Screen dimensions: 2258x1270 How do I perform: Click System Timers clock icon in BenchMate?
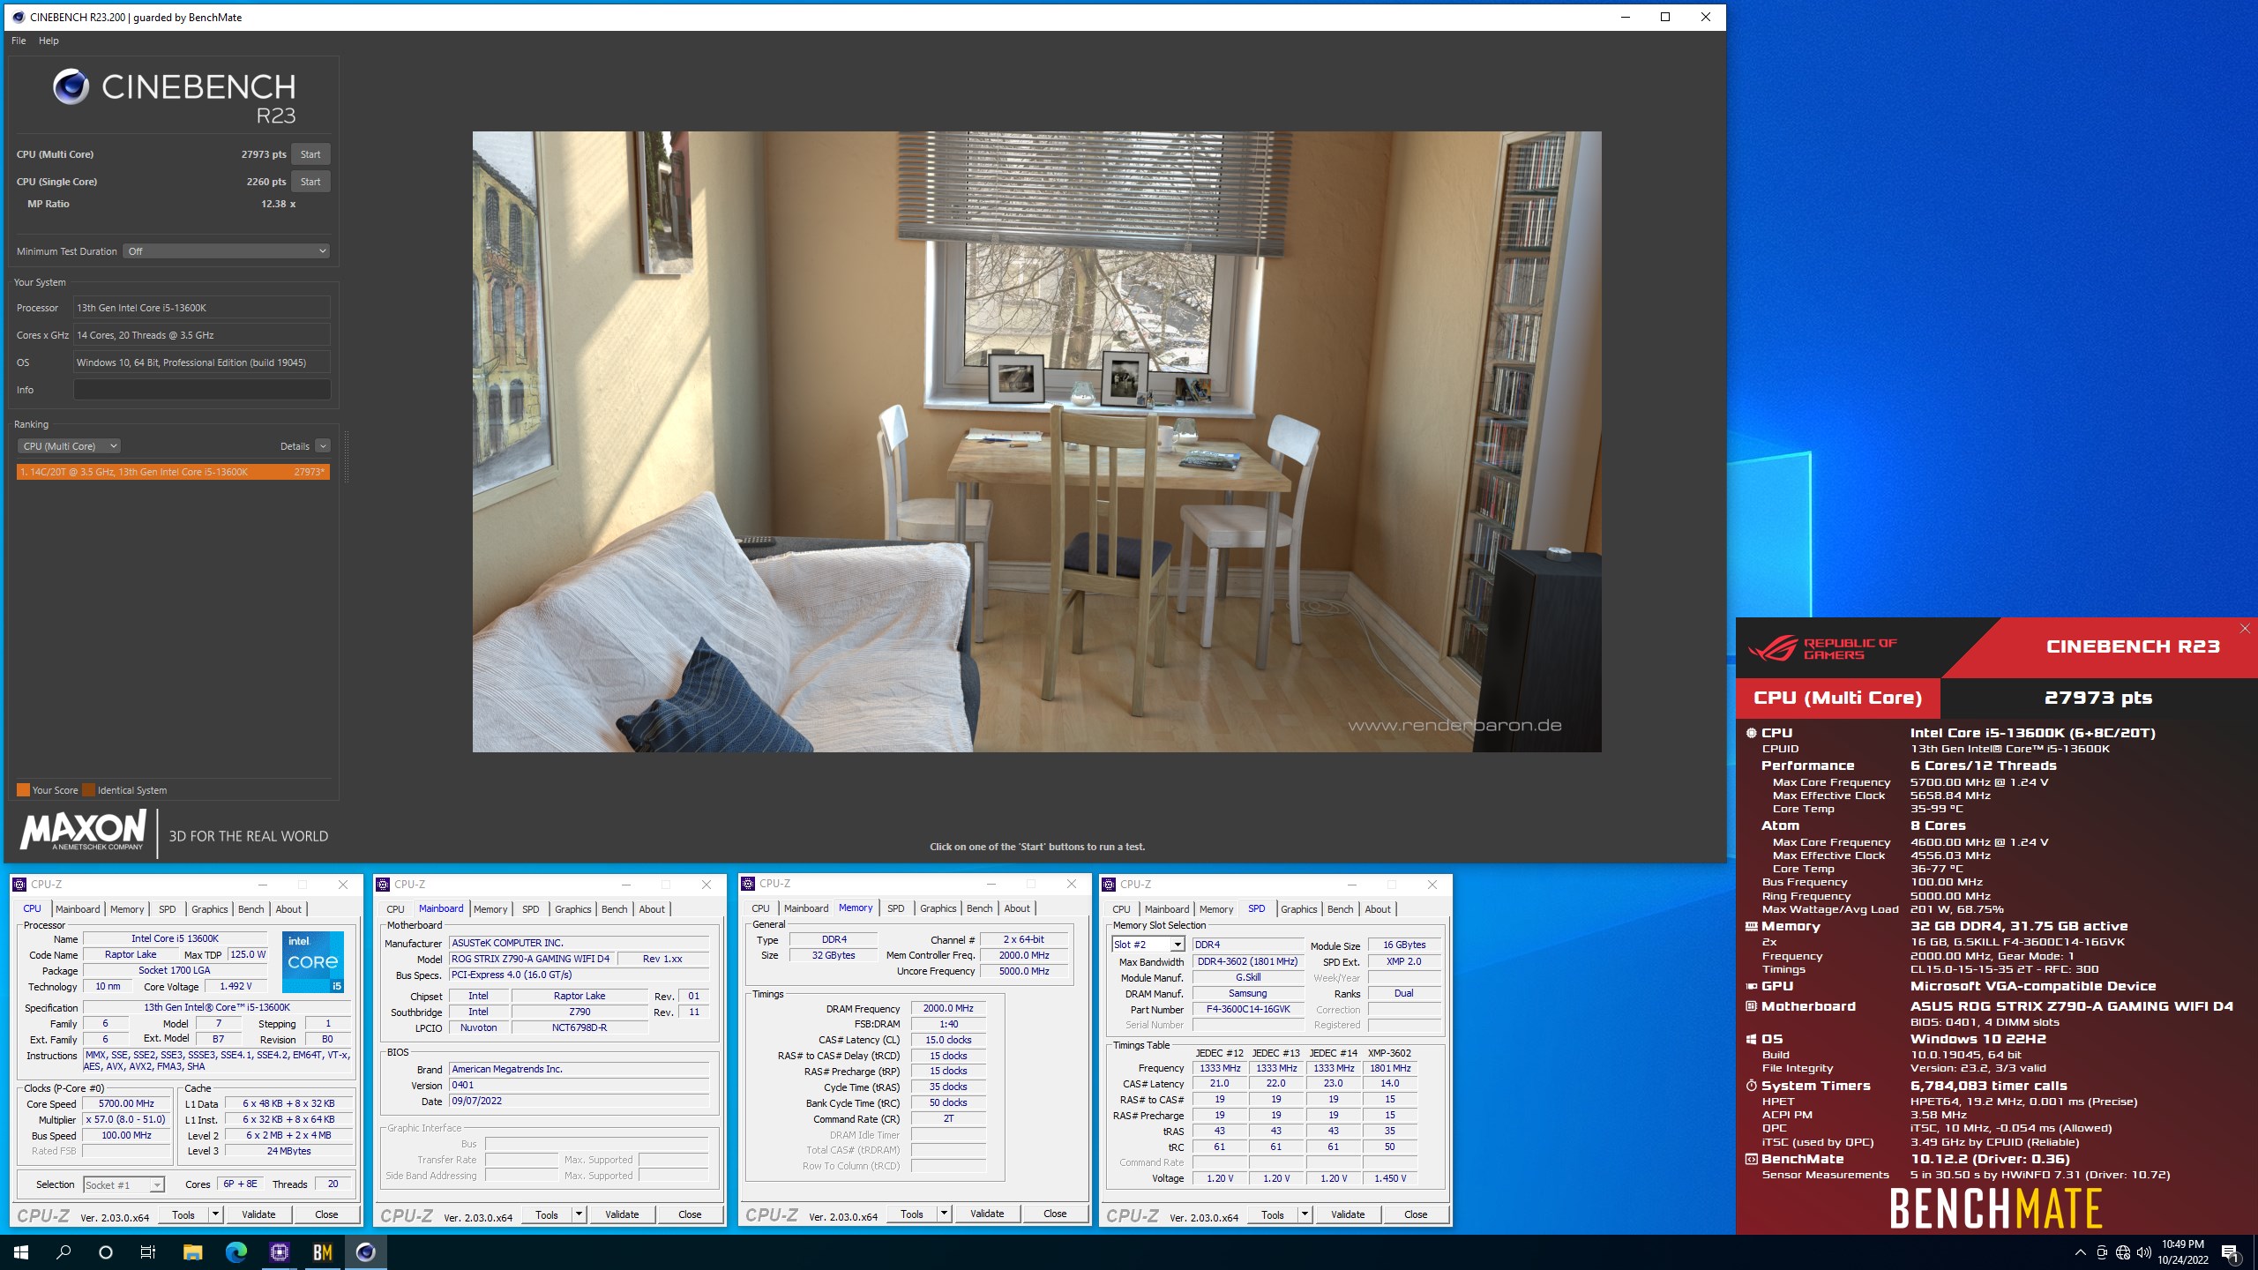[x=1751, y=1086]
